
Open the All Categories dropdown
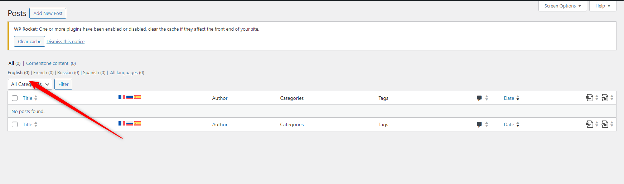point(30,84)
